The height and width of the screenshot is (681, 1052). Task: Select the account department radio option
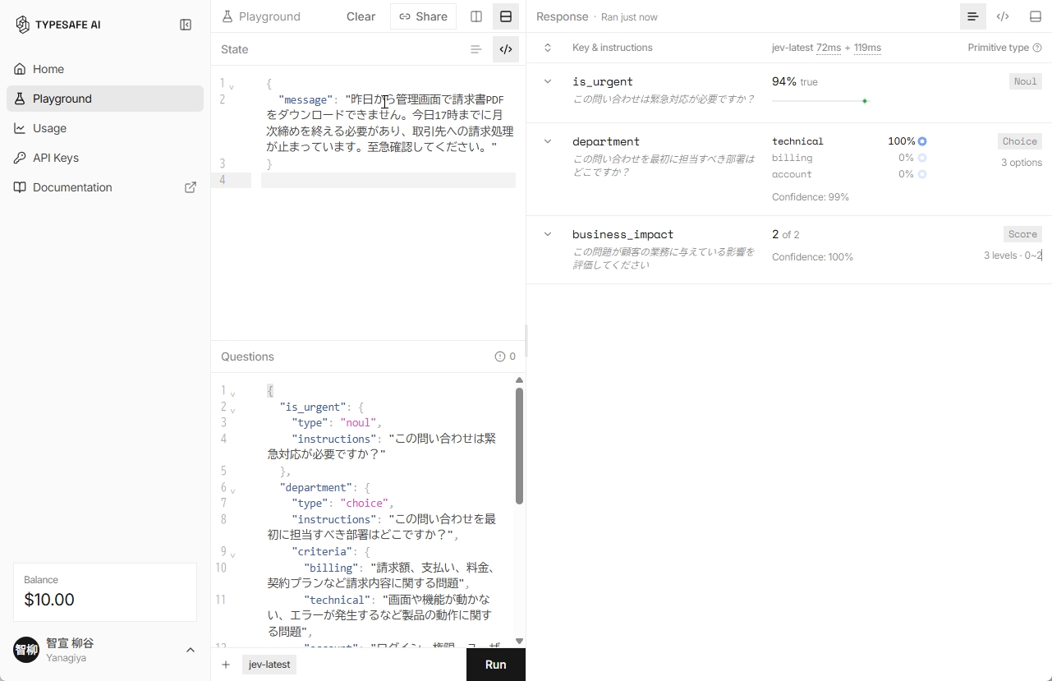coord(922,174)
